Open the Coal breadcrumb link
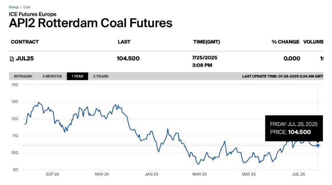332x185 pixels. click(27, 7)
